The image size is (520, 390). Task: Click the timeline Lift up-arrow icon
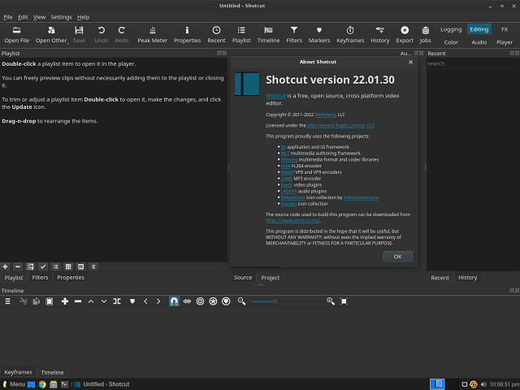coord(91,301)
